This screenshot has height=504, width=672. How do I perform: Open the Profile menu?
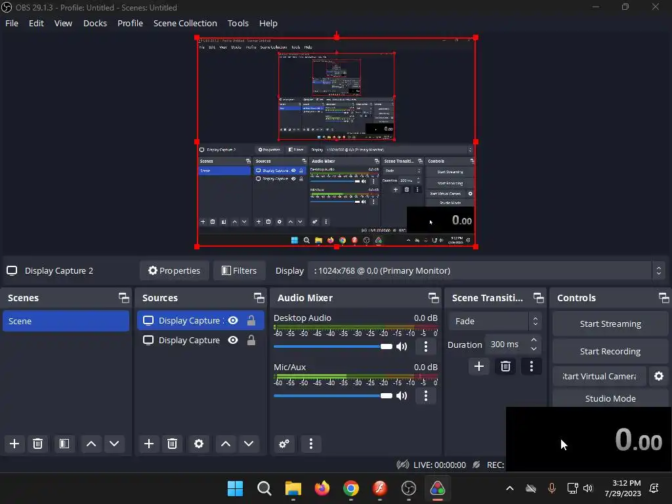coord(131,23)
